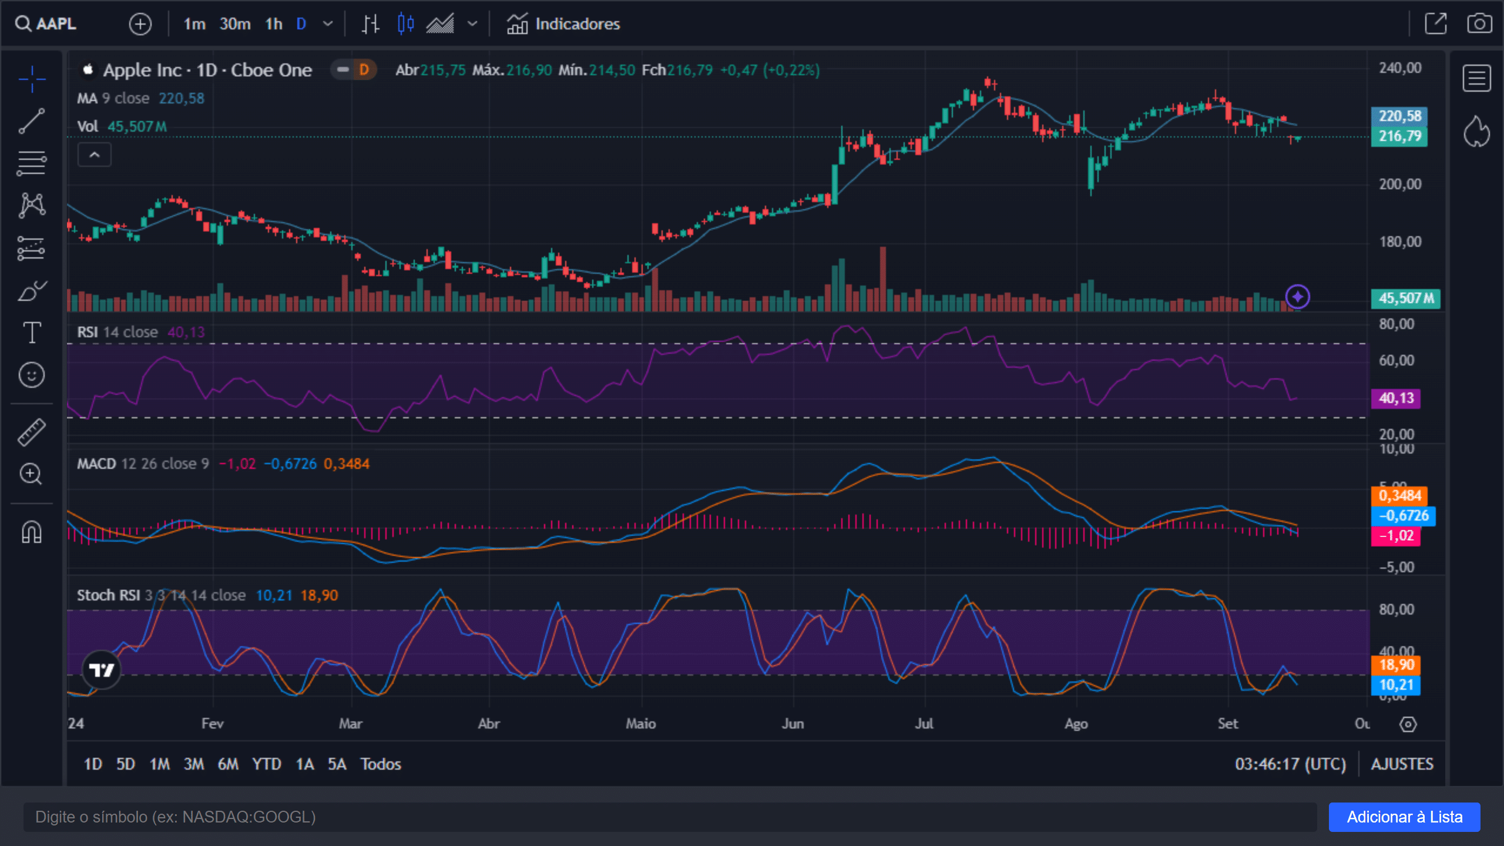
Task: Select the Vol indicator label
Action: pyautogui.click(x=88, y=127)
